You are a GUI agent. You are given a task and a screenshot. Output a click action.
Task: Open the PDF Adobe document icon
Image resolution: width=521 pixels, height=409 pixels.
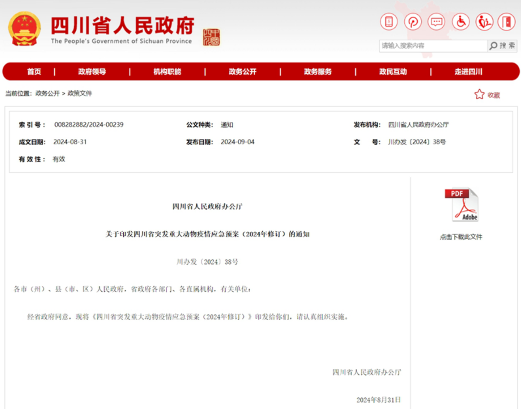tap(462, 204)
